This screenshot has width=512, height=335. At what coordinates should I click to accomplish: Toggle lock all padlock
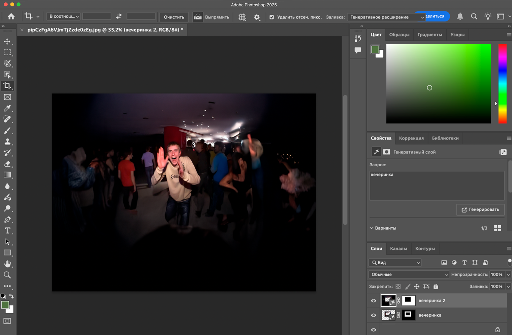[x=436, y=287]
